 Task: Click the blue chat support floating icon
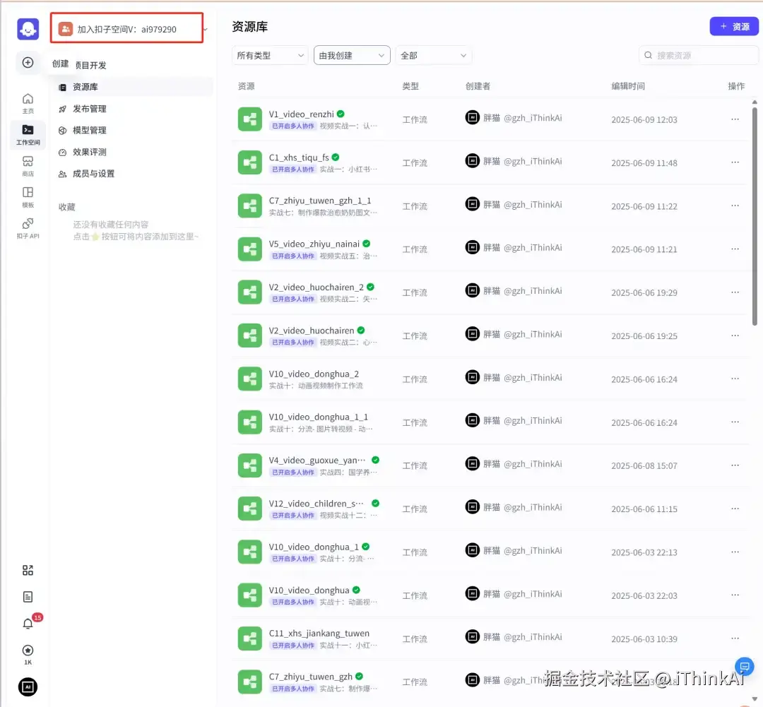point(744,667)
